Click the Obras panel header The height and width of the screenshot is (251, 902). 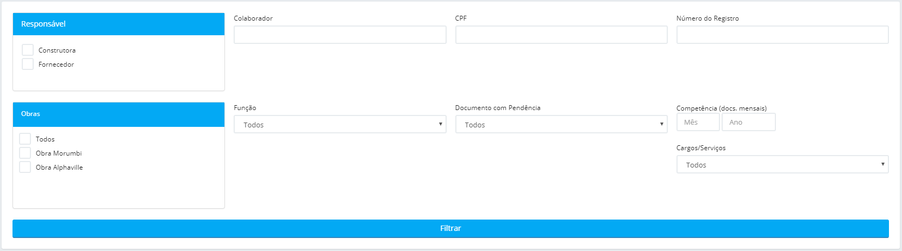[118, 114]
